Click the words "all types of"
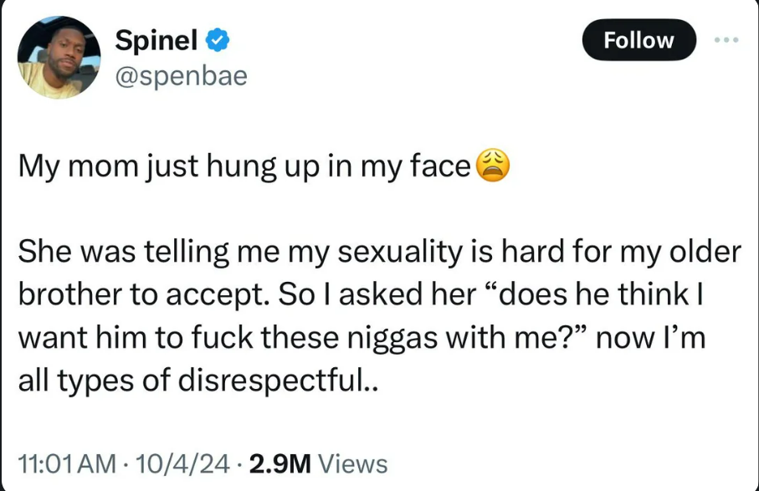The height and width of the screenshot is (491, 759). (x=99, y=381)
